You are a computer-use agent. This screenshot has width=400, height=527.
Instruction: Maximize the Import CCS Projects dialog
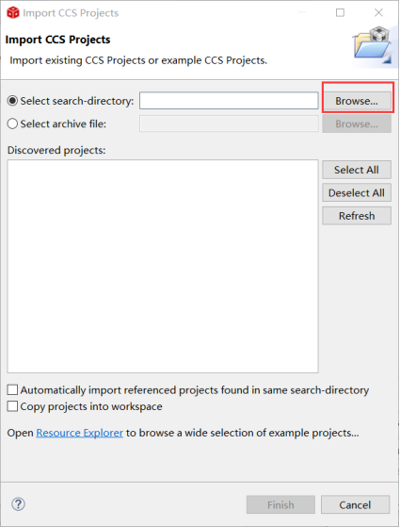[x=340, y=13]
